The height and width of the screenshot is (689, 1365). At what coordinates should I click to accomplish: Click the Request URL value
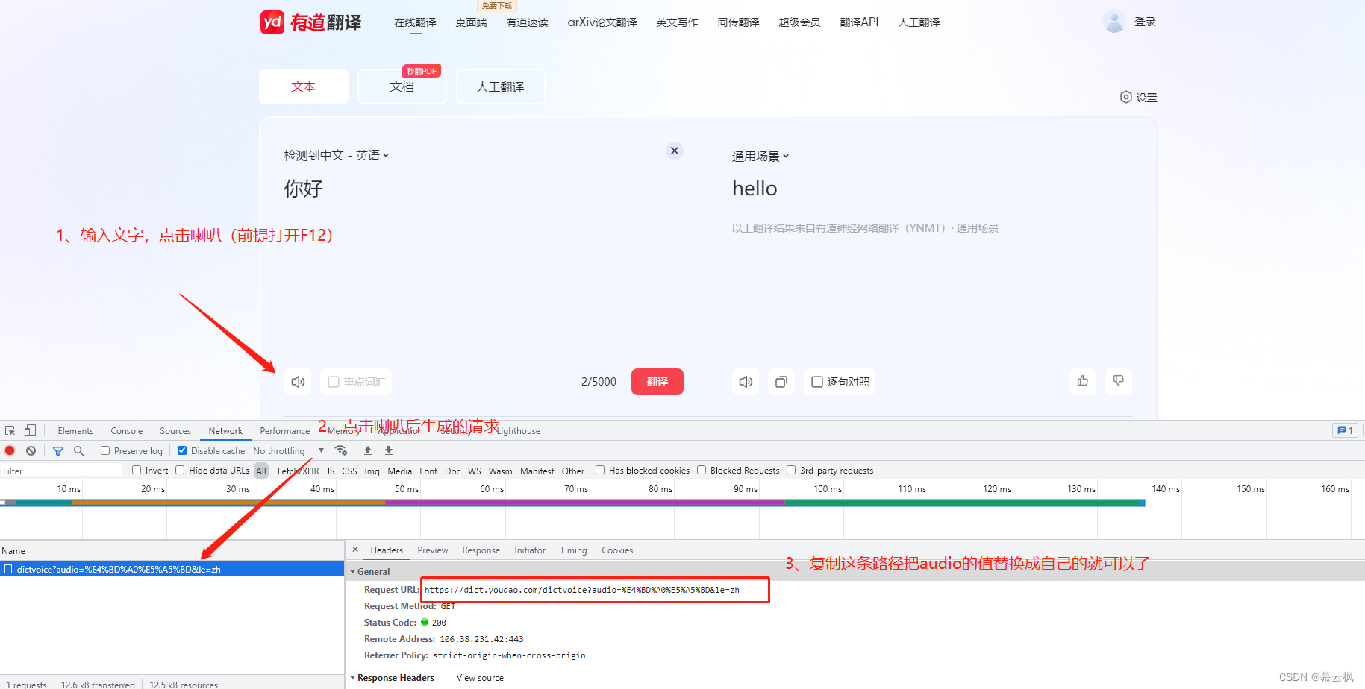582,590
